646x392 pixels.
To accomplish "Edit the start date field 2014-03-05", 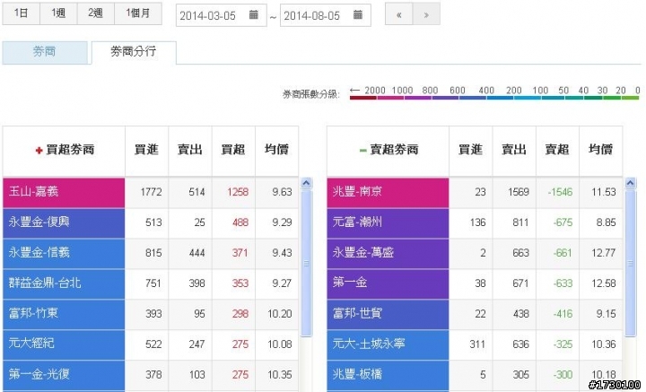I will [222, 15].
